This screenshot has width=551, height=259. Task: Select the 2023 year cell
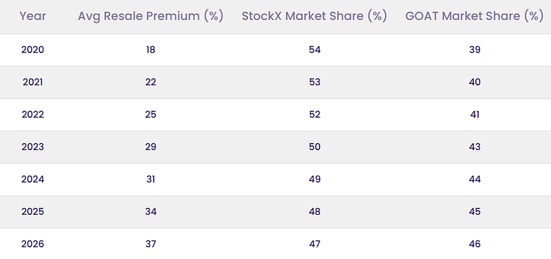tap(32, 147)
